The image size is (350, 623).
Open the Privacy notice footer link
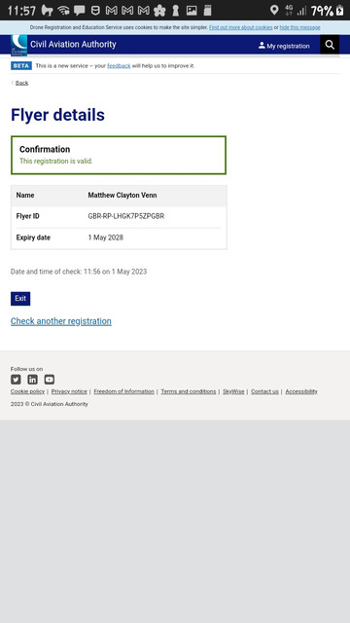point(69,391)
